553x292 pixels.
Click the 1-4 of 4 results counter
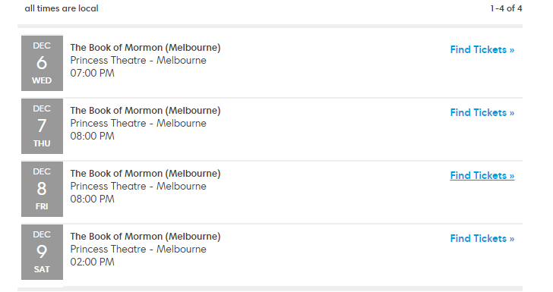click(506, 8)
